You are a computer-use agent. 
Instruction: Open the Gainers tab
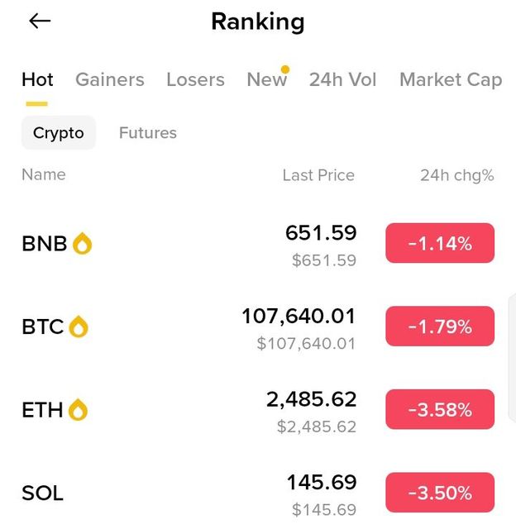109,79
